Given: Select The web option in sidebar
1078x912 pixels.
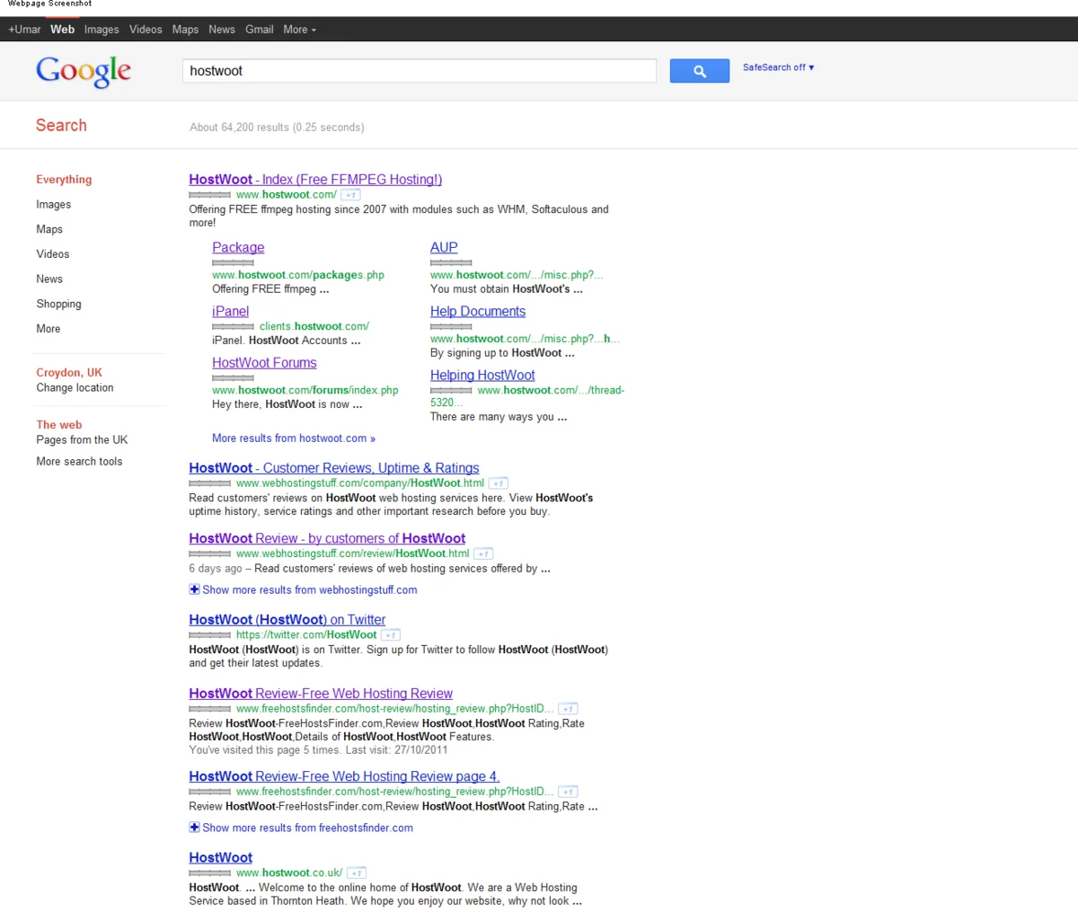Looking at the screenshot, I should (x=58, y=425).
